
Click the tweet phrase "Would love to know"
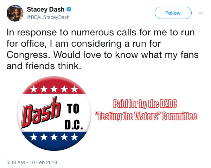click(x=96, y=55)
